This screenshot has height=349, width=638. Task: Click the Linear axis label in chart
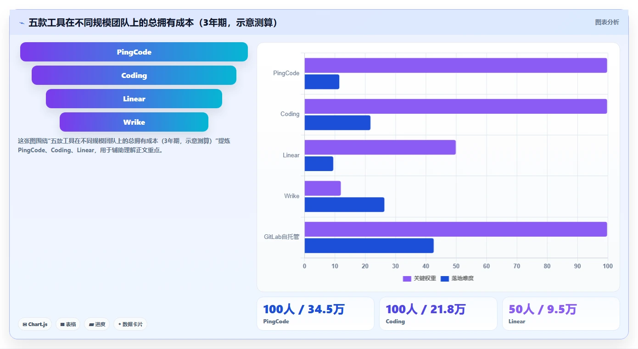[291, 155]
